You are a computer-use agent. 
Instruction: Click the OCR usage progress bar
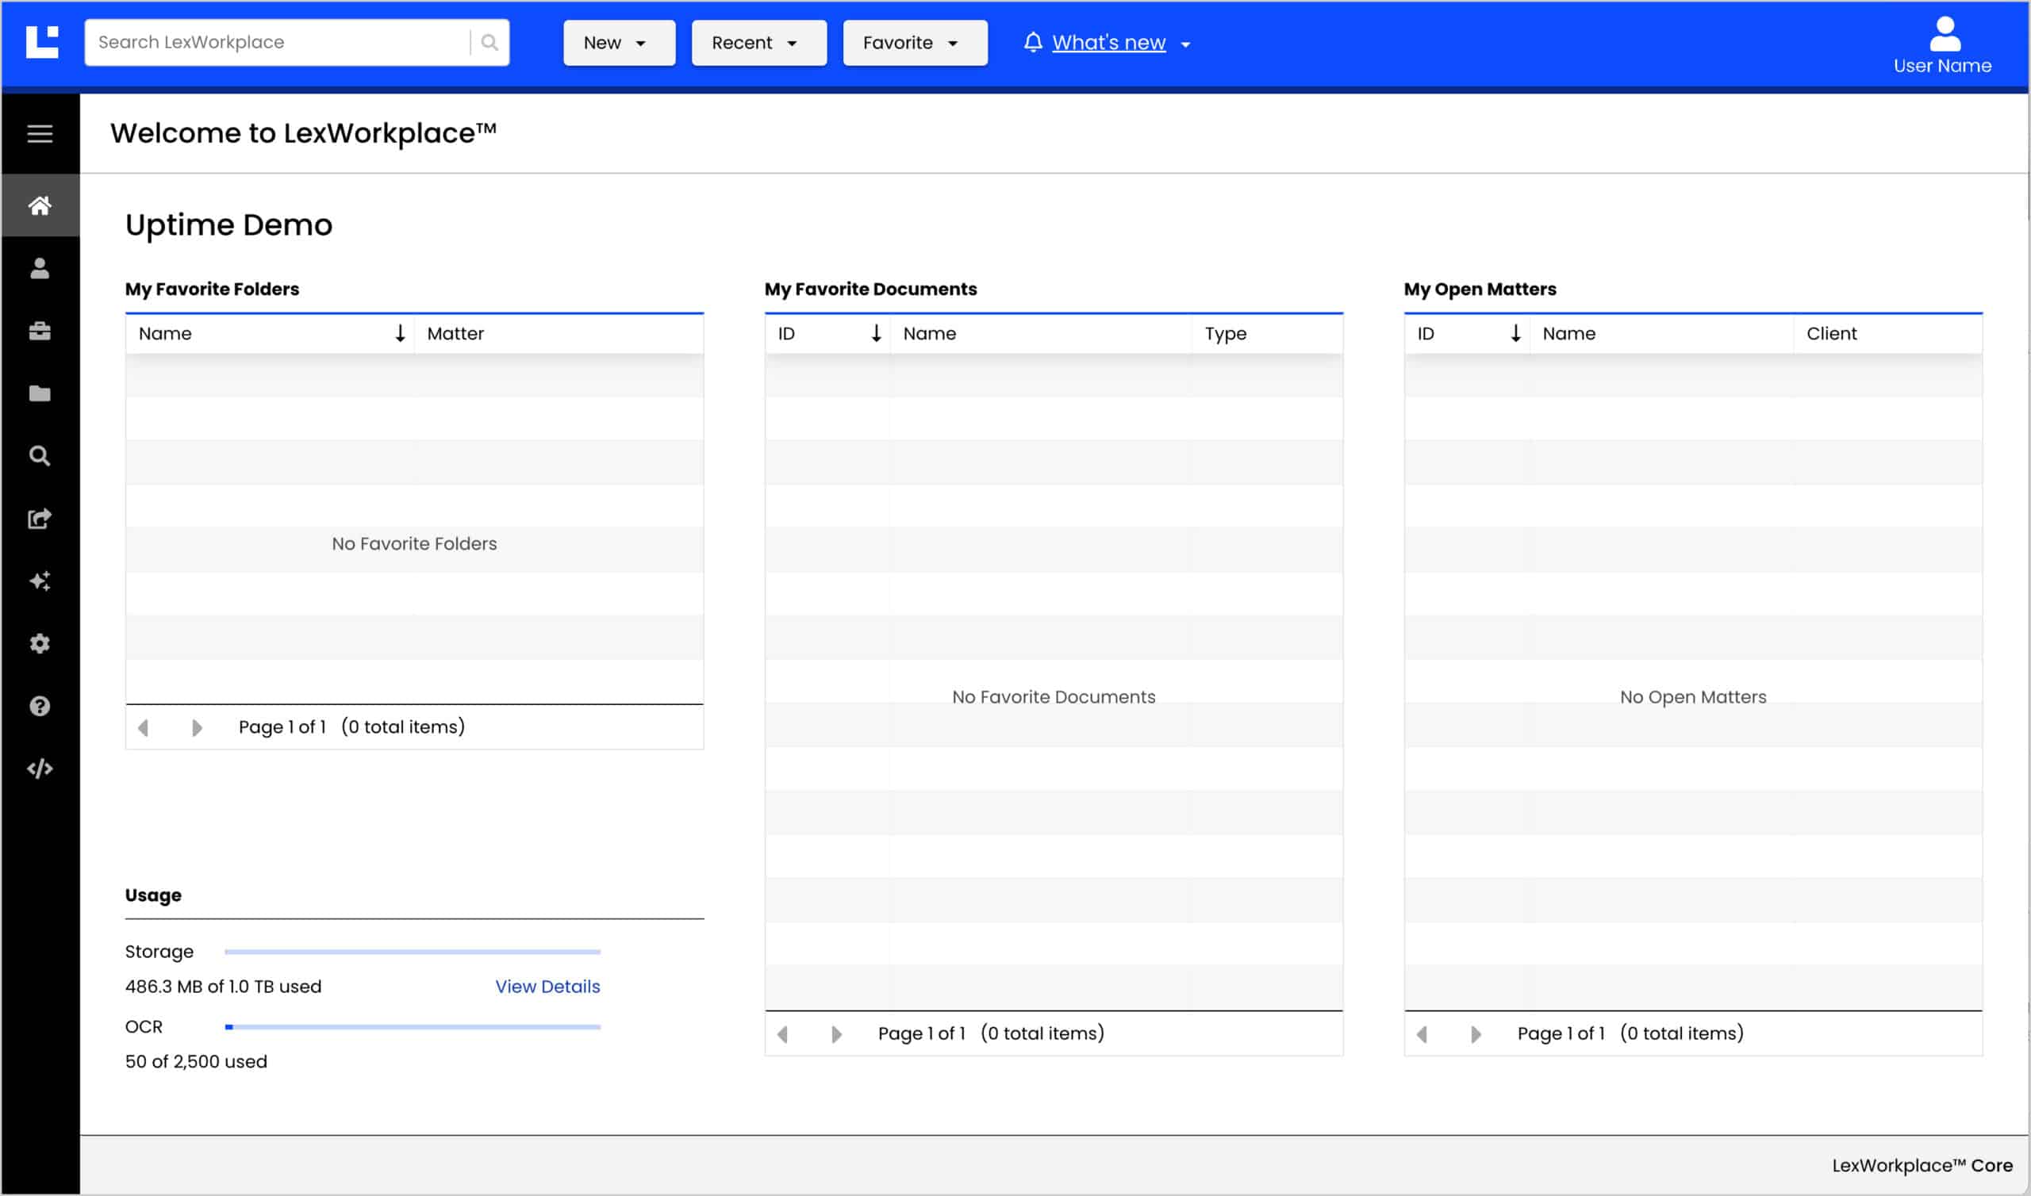[x=412, y=1027]
